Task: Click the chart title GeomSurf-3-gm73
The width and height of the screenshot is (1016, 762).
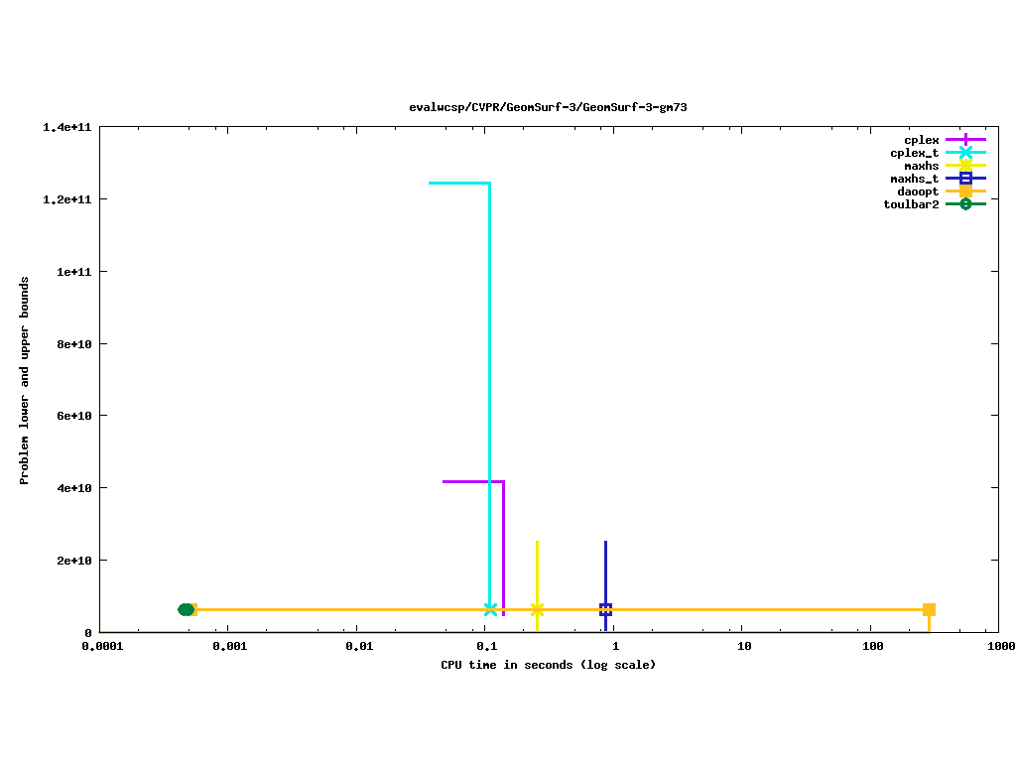Action: click(x=548, y=107)
